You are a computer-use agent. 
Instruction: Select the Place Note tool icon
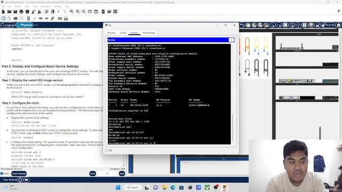[28, 19]
